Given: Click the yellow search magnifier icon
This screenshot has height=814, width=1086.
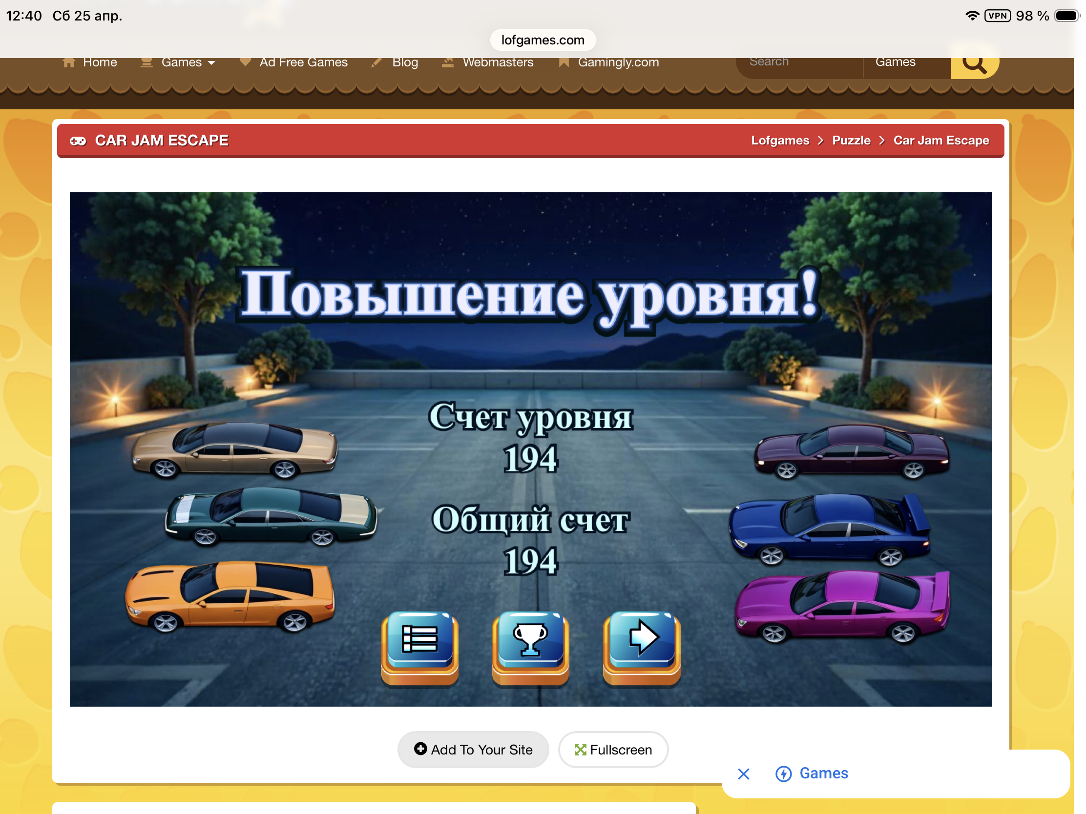Looking at the screenshot, I should (974, 64).
